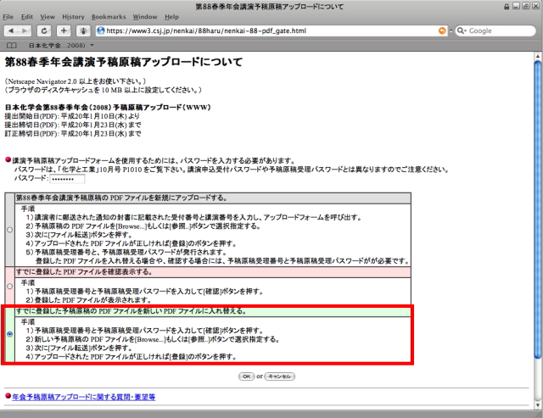This screenshot has height=418, width=543.
Task: Open the Bookmarks menu
Action: pos(109,16)
